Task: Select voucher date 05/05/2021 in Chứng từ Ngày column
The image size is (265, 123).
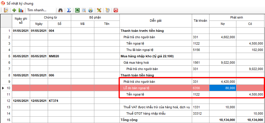Action: tap(39, 56)
